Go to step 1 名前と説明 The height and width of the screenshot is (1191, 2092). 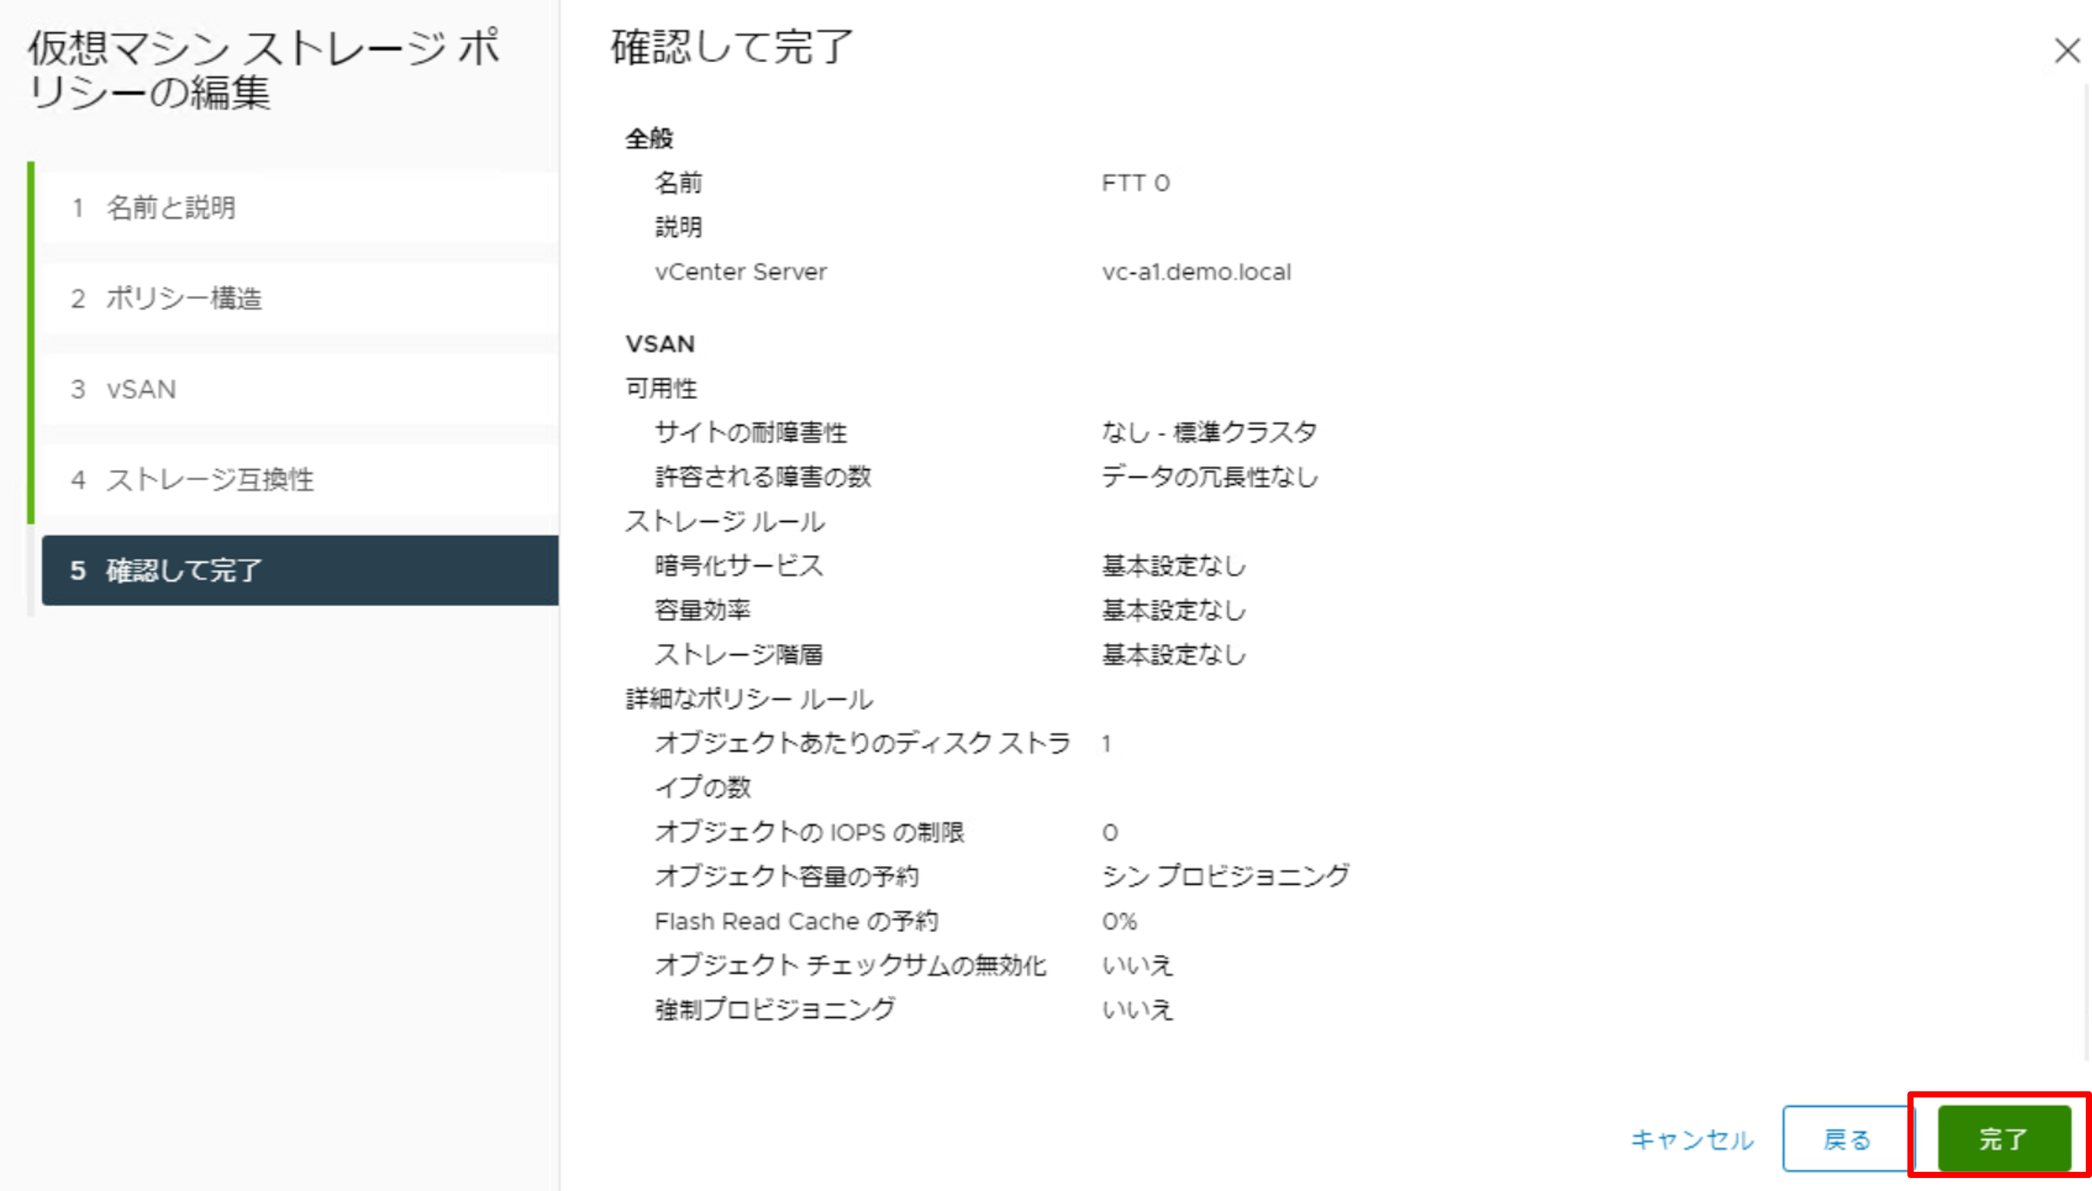click(299, 207)
